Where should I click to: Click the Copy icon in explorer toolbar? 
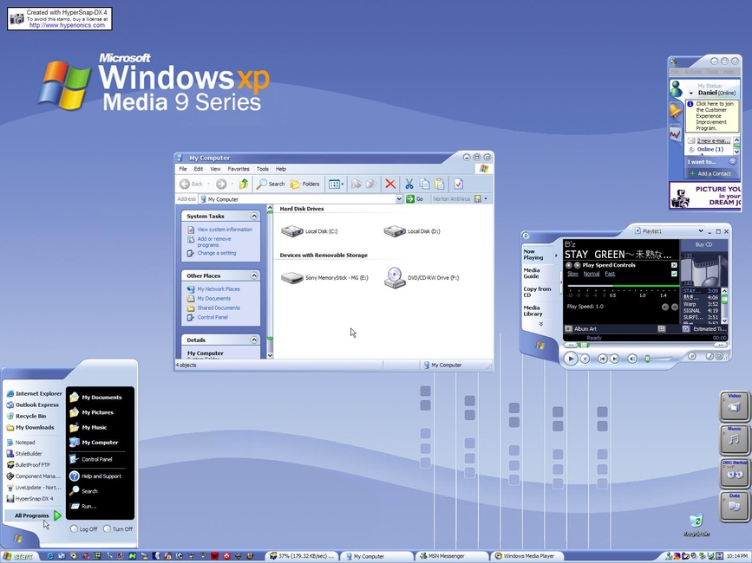pyautogui.click(x=424, y=184)
